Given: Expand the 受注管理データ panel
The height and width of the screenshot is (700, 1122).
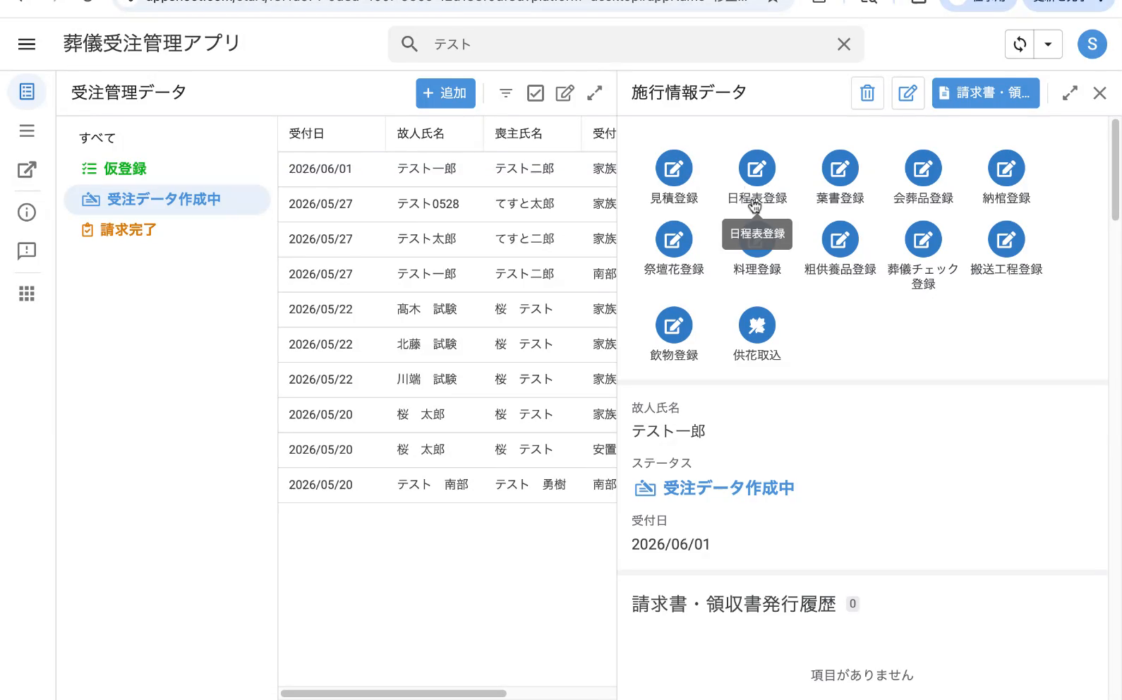Looking at the screenshot, I should point(595,93).
